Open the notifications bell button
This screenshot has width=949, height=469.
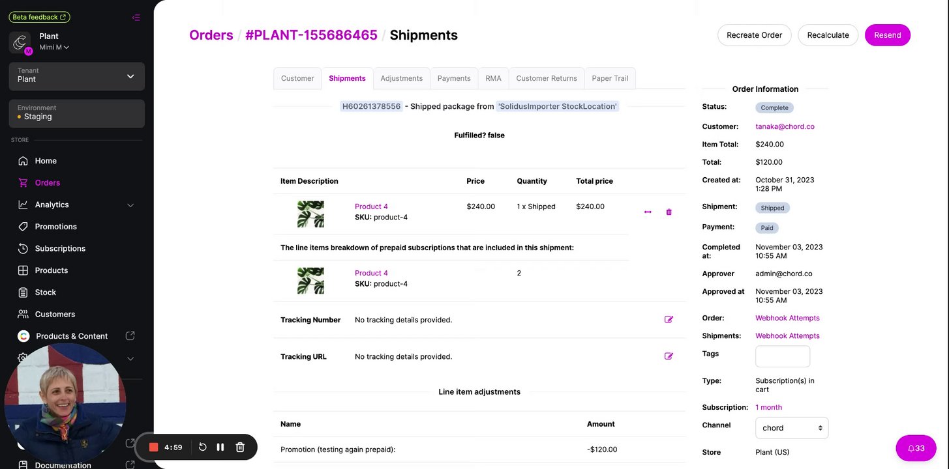pos(916,448)
